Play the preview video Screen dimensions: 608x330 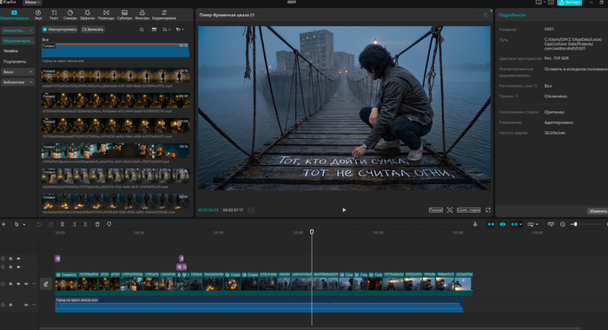pos(344,210)
